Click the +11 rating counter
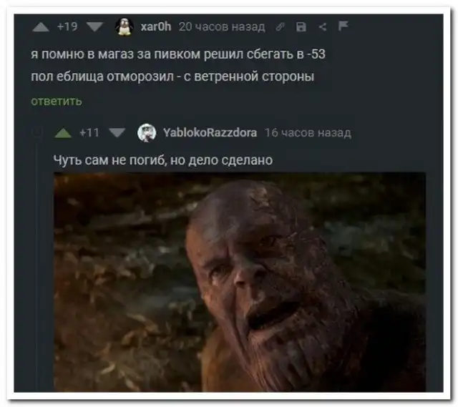The width and height of the screenshot is (458, 407). click(x=89, y=133)
